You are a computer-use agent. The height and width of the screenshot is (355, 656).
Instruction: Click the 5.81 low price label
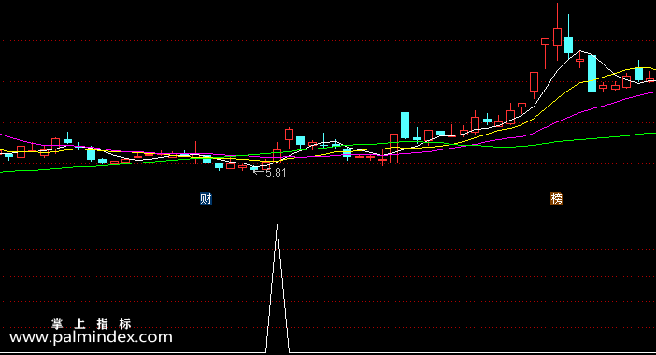tap(276, 173)
